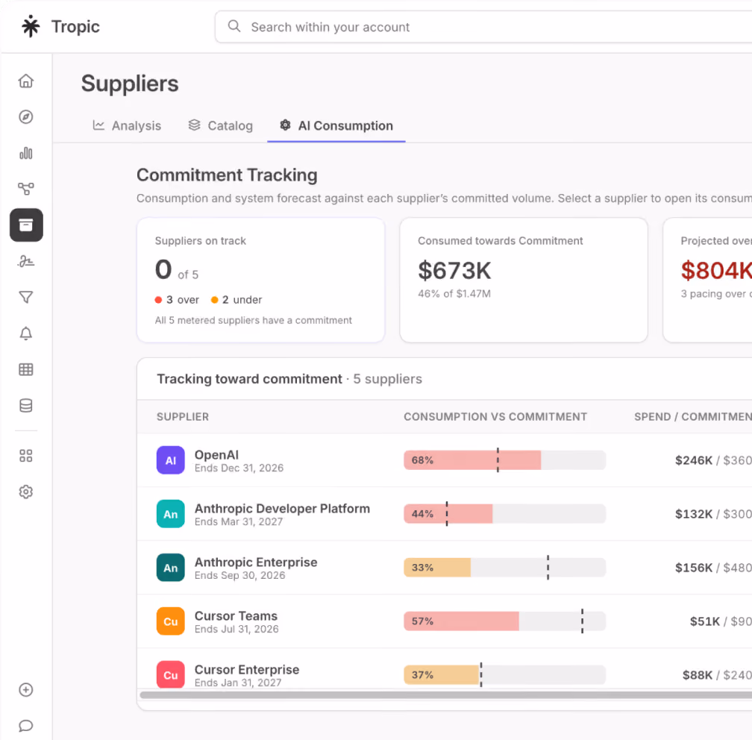Image resolution: width=752 pixels, height=740 pixels.
Task: Open the signature contracts sidebar icon
Action: point(26,261)
